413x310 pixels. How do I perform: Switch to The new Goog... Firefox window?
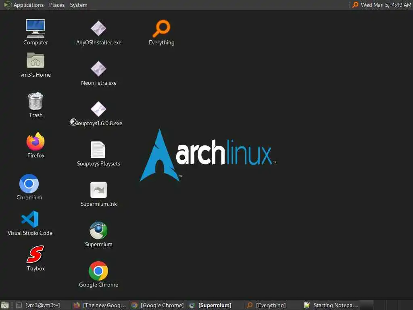[x=100, y=305]
